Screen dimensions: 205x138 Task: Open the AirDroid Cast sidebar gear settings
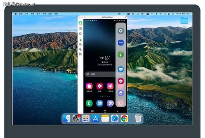80,33
